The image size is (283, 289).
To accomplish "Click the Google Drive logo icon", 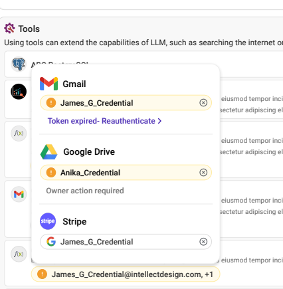I will coord(48,152).
